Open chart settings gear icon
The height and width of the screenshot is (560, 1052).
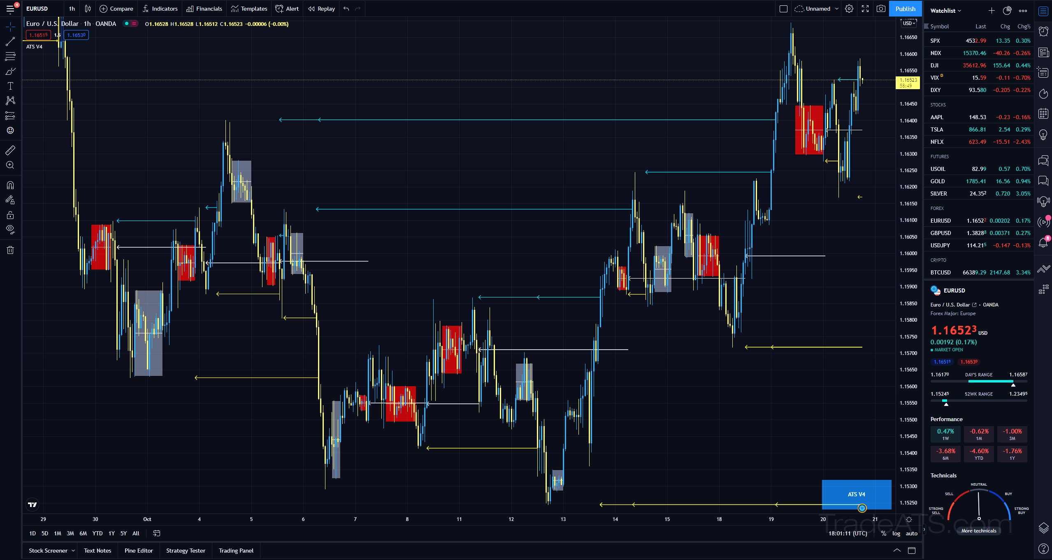849,9
